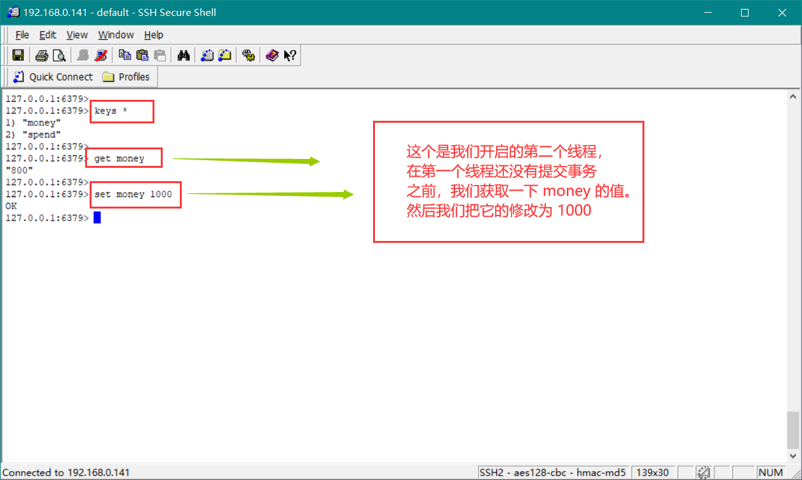Open the Window menu

116,35
